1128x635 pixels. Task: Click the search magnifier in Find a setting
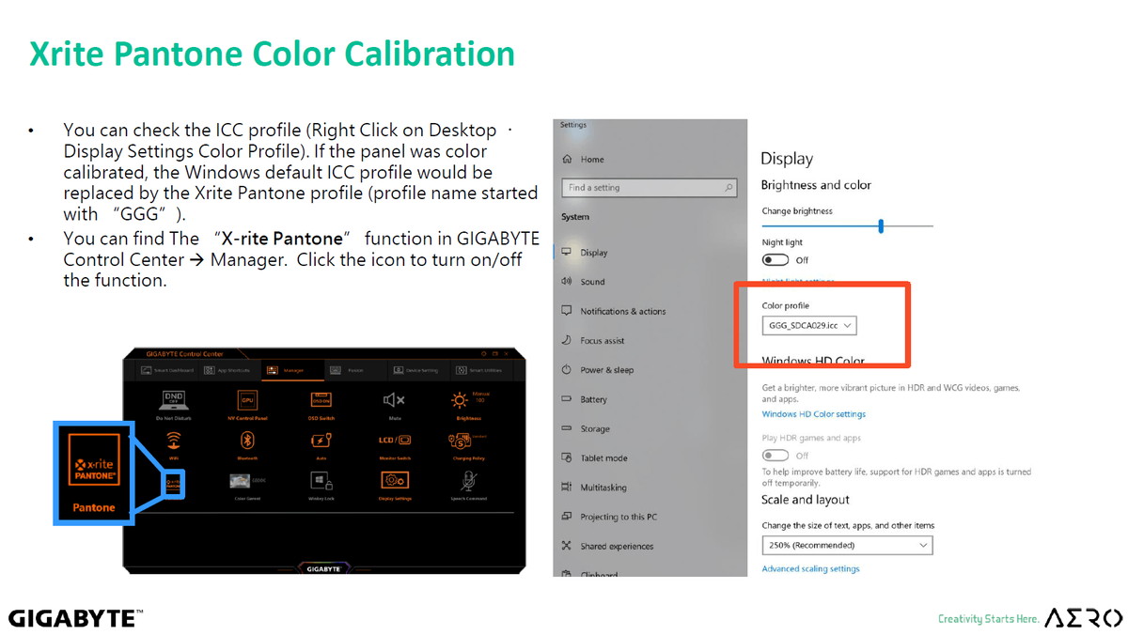pos(728,188)
